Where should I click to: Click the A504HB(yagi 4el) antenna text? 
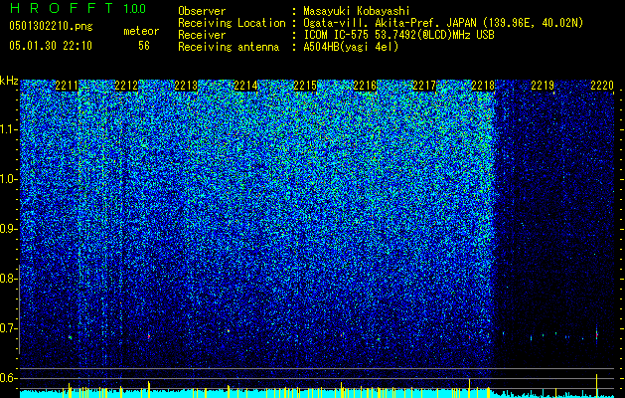click(351, 47)
